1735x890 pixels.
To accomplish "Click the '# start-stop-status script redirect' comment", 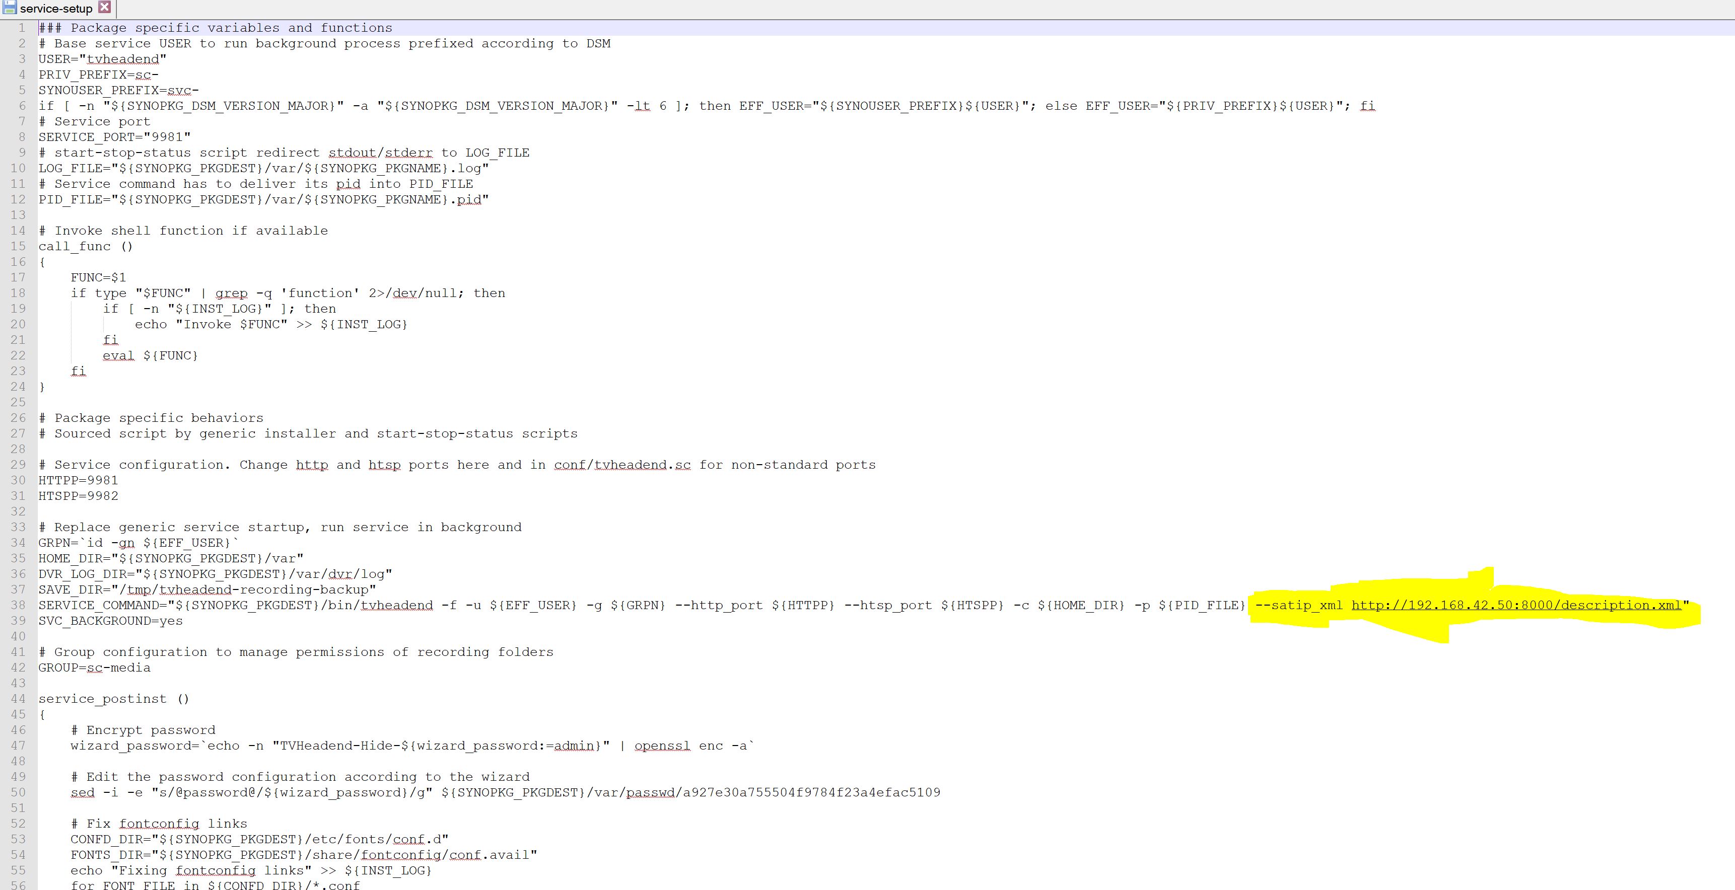I will pos(284,153).
